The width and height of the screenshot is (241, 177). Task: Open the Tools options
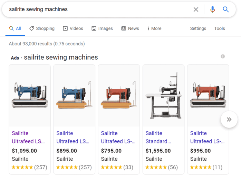[x=220, y=28]
